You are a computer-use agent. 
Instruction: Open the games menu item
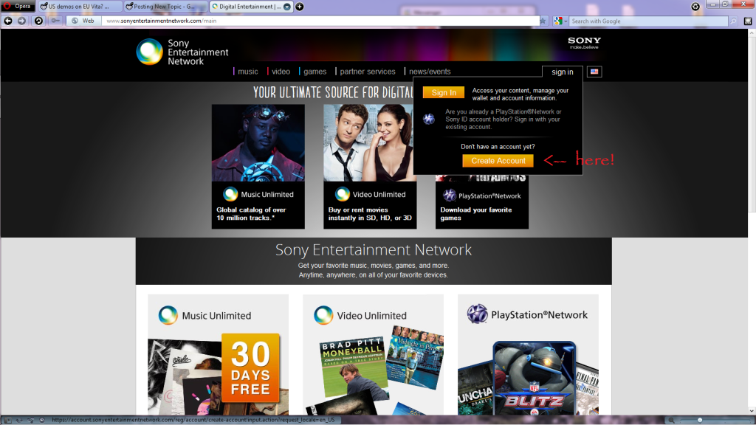[315, 72]
